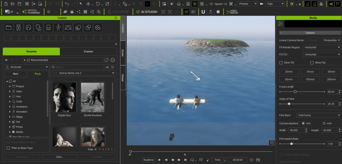
Task: Open the Gorilla Routines pack thumbnail
Action: tap(93, 98)
